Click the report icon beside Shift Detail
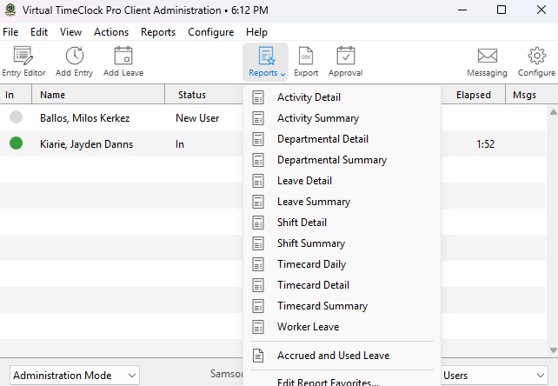Screen dimensions: 558x386 coord(258,223)
